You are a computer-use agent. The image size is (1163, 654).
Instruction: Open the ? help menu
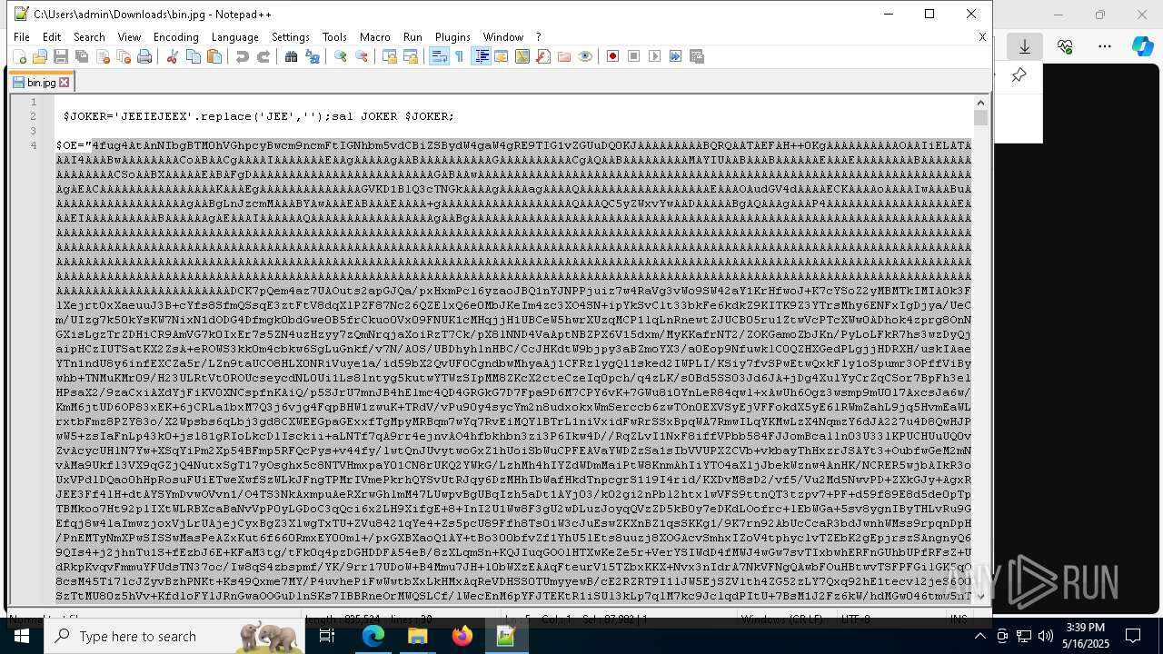(538, 37)
